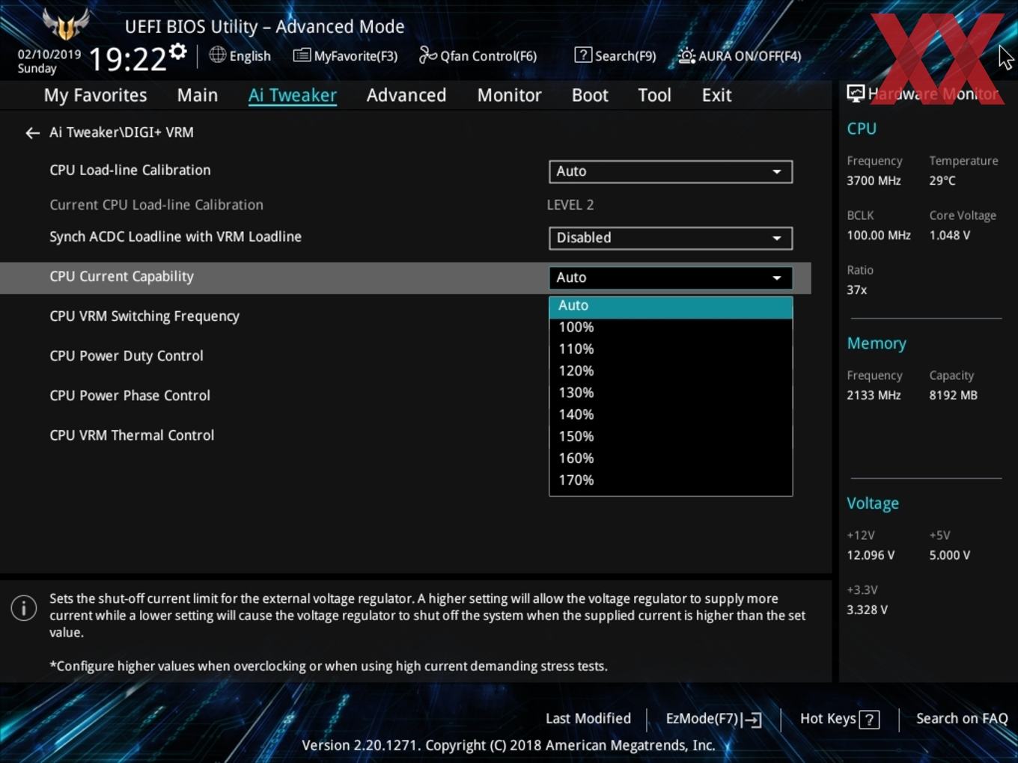Screen dimensions: 1018x763
Task: Open the Synch ACDC Loadline Disabled dropdown
Action: 671,238
